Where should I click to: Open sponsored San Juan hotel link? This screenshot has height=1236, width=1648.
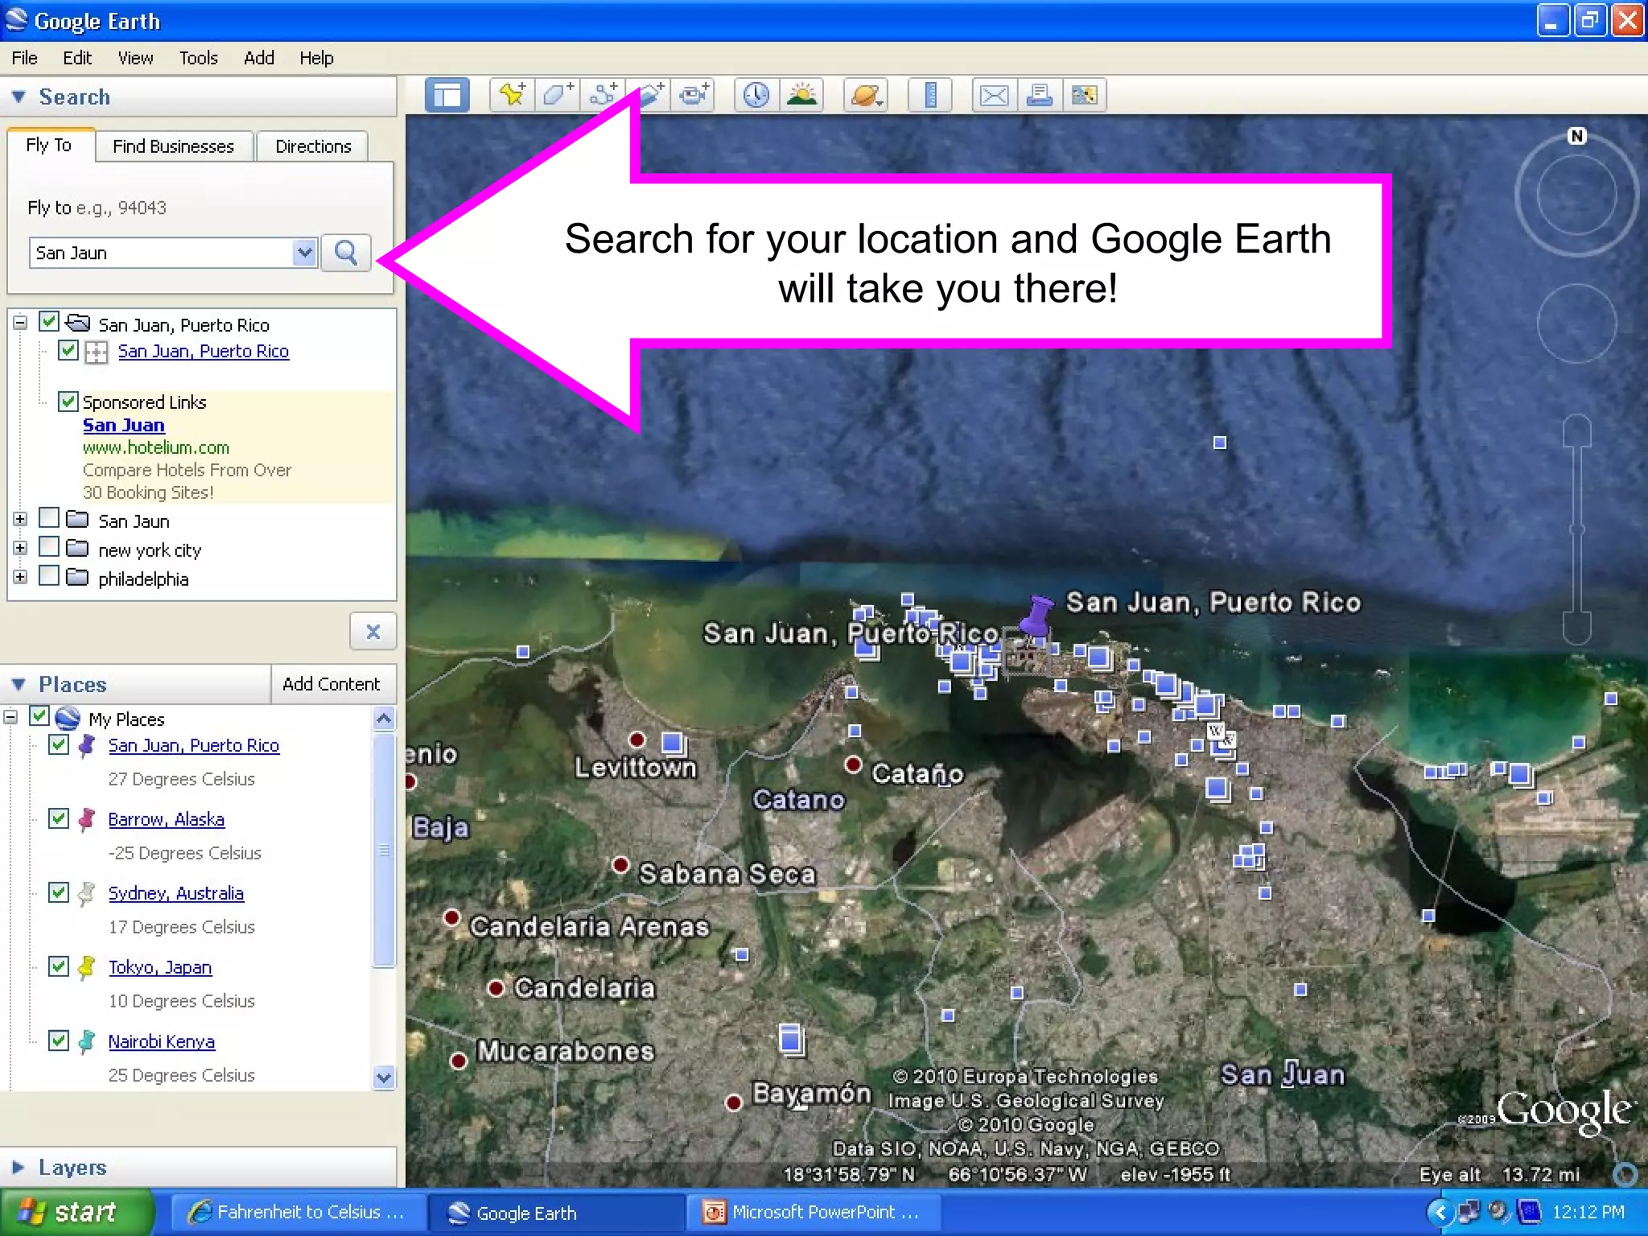tap(124, 426)
